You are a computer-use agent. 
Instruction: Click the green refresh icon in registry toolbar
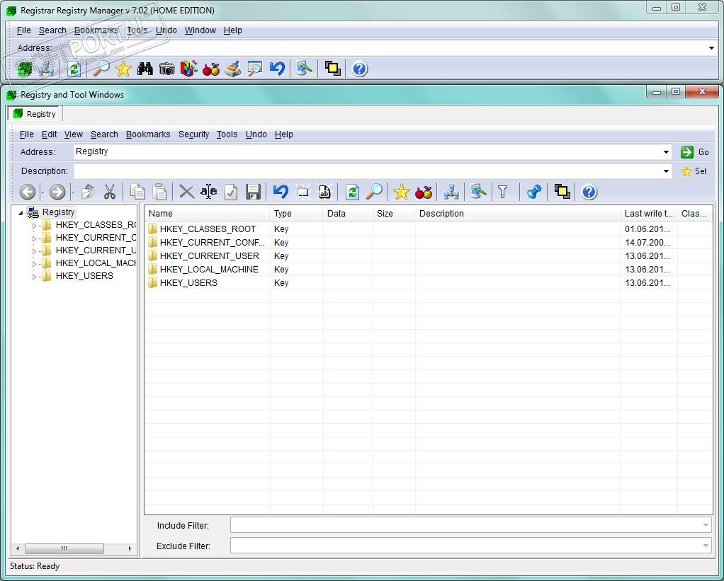[352, 192]
